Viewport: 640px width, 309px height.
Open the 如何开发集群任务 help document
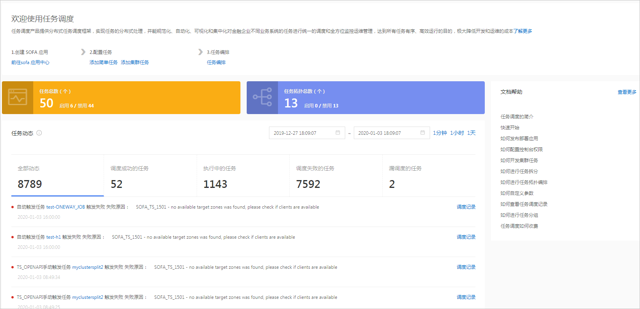[519, 161]
